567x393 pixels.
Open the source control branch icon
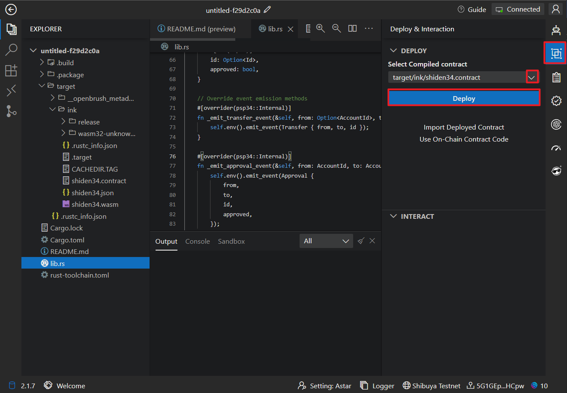11,111
